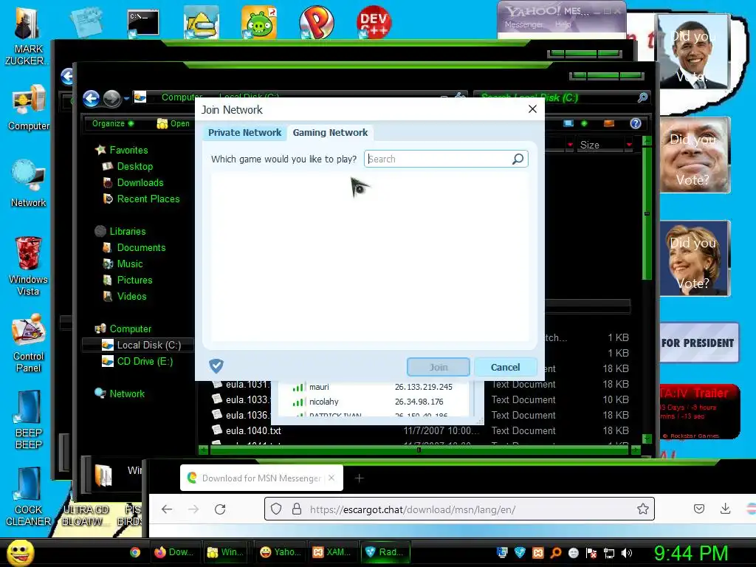Open the command prompt desktop shortcut
This screenshot has height=567, width=756.
[x=143, y=23]
